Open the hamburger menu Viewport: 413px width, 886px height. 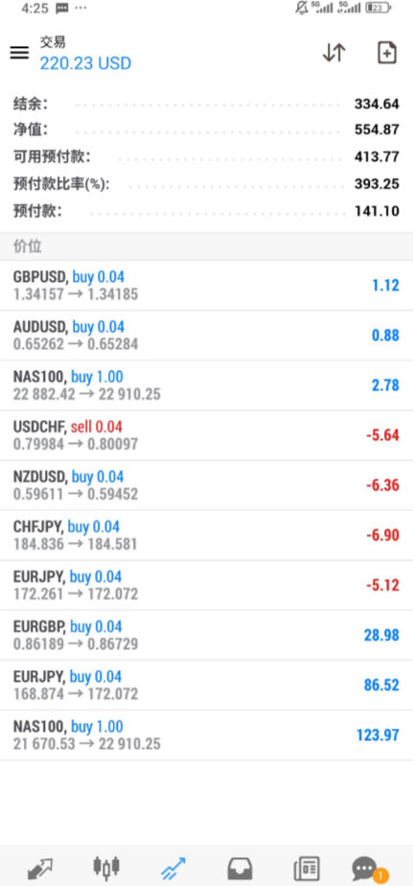[x=19, y=53]
